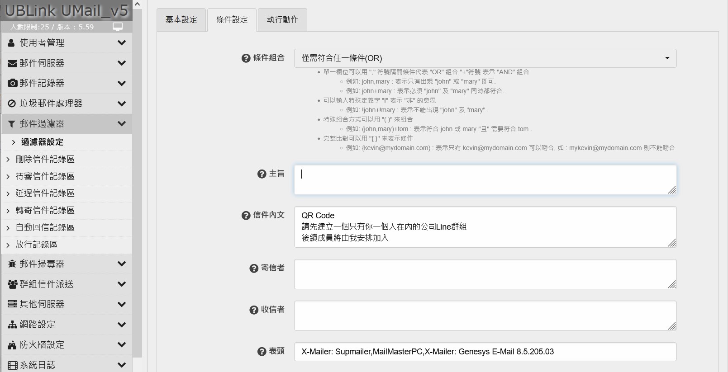Open 郵件掃毒器 menu with bug icon

67,264
